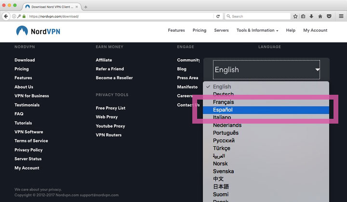Viewport: 347px width, 202px height.
Task: Expand the Tools & Information menu
Action: tap(257, 30)
